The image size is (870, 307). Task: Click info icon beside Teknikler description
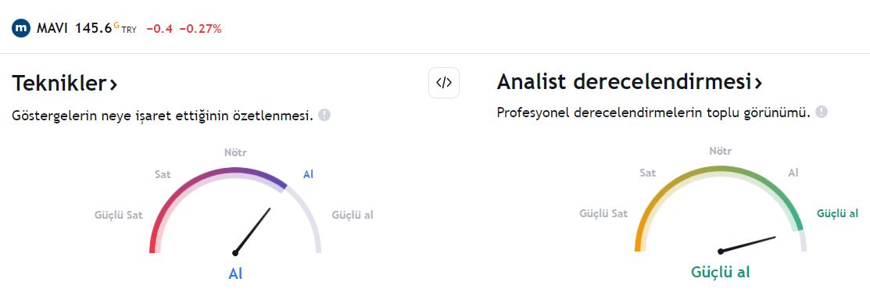point(324,116)
